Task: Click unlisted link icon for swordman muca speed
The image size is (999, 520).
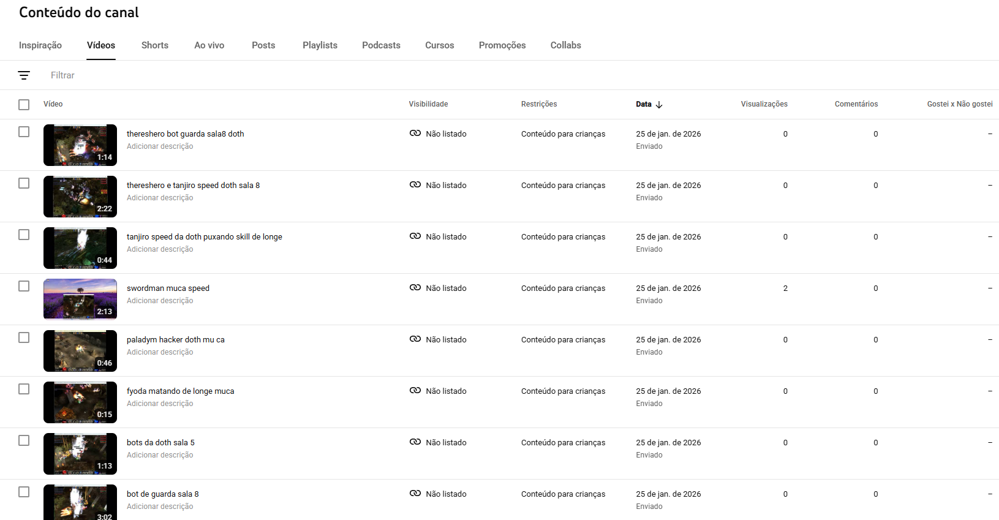Action: (415, 288)
